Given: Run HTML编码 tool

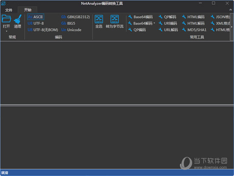Looking at the screenshot, I should coord(193,17).
